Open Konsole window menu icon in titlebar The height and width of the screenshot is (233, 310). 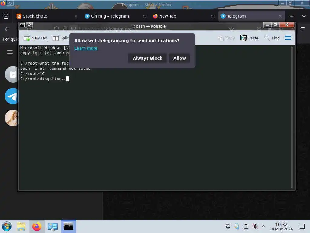[22, 25]
